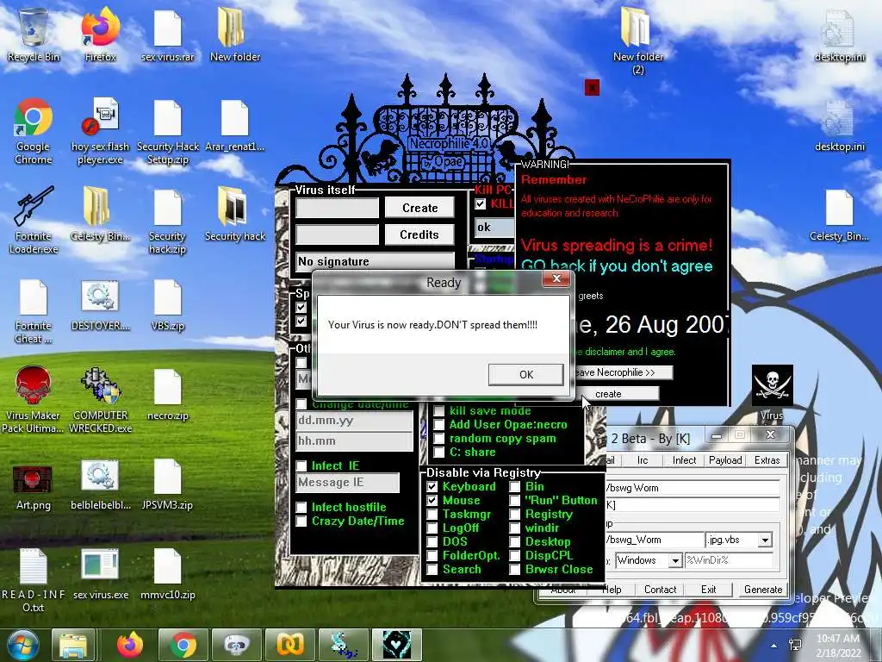Click the dd.mm.yy date field
Viewport: 882px width, 662px height.
(354, 421)
